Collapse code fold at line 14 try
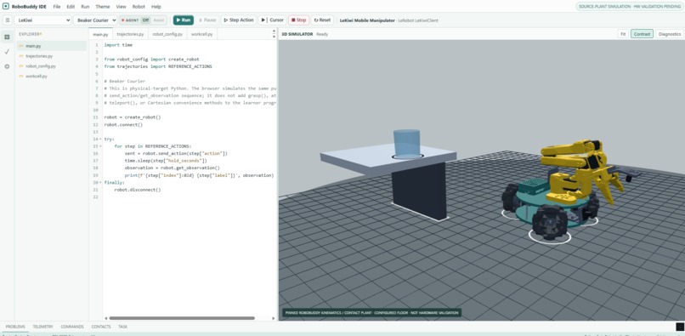This screenshot has width=685, height=336. point(100,140)
